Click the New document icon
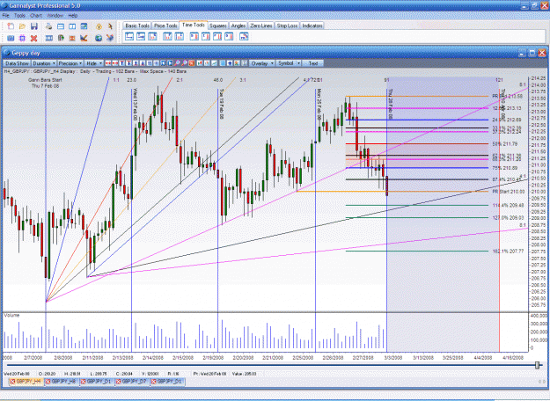The width and height of the screenshot is (550, 401). (11, 26)
